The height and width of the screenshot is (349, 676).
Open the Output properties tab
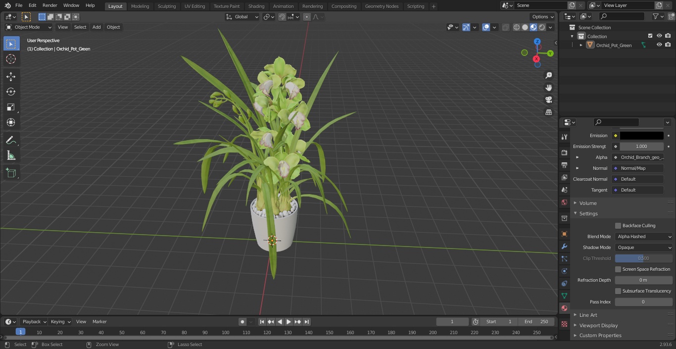[564, 165]
